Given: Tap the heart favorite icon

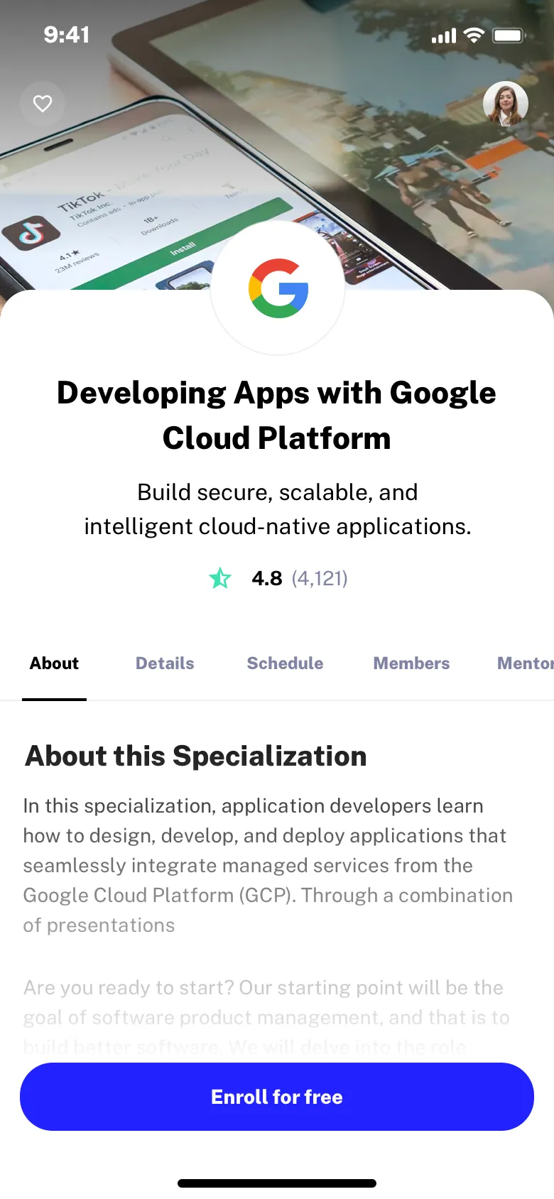Looking at the screenshot, I should (43, 104).
